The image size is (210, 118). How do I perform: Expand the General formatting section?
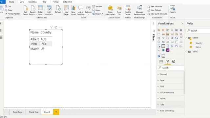170,74
